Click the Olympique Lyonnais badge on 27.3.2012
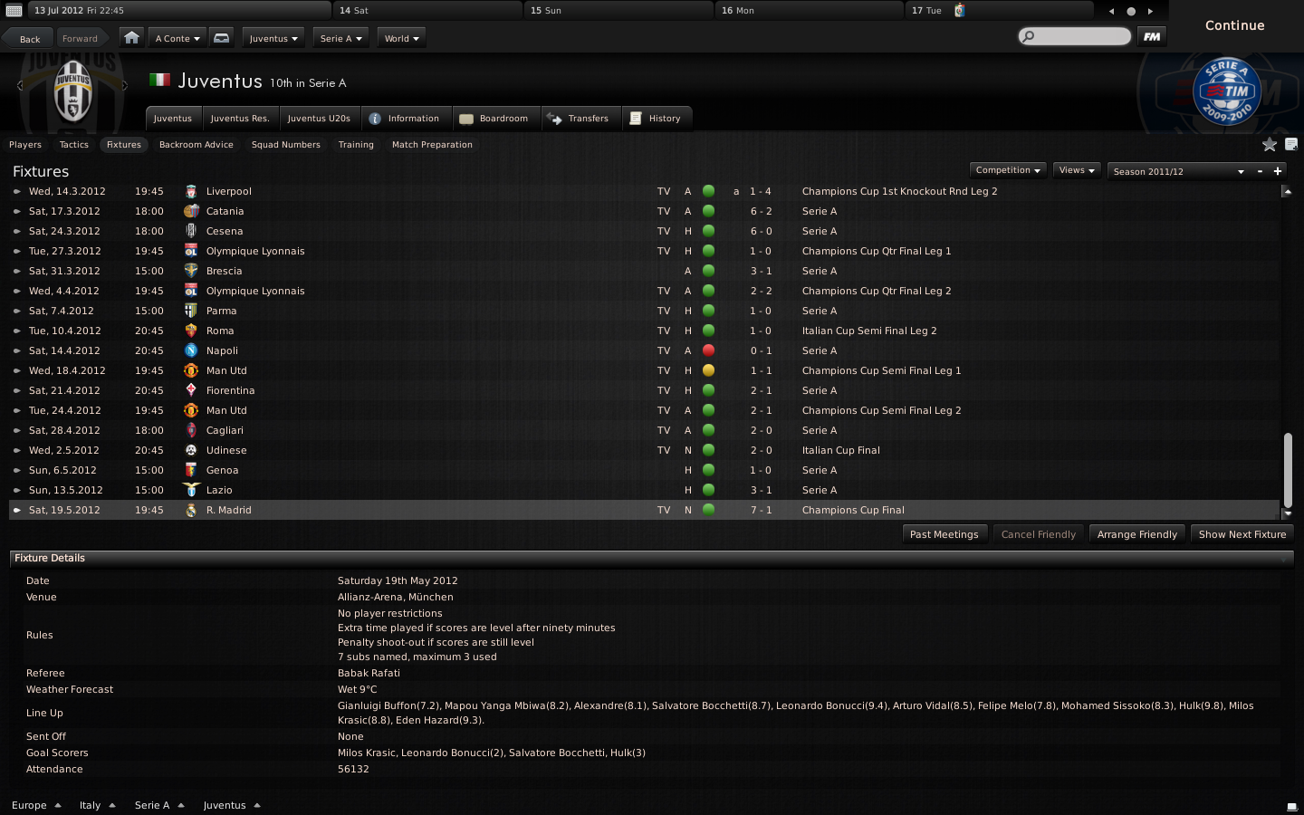The width and height of the screenshot is (1304, 815). click(191, 251)
